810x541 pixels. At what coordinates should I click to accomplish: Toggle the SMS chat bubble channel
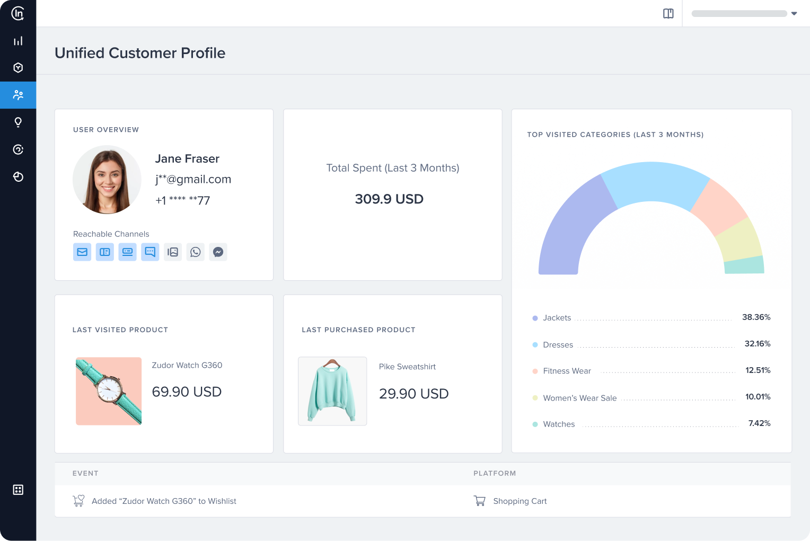click(x=150, y=252)
